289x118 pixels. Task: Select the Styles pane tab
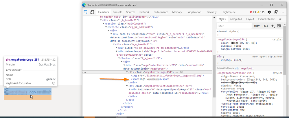pos(222,19)
